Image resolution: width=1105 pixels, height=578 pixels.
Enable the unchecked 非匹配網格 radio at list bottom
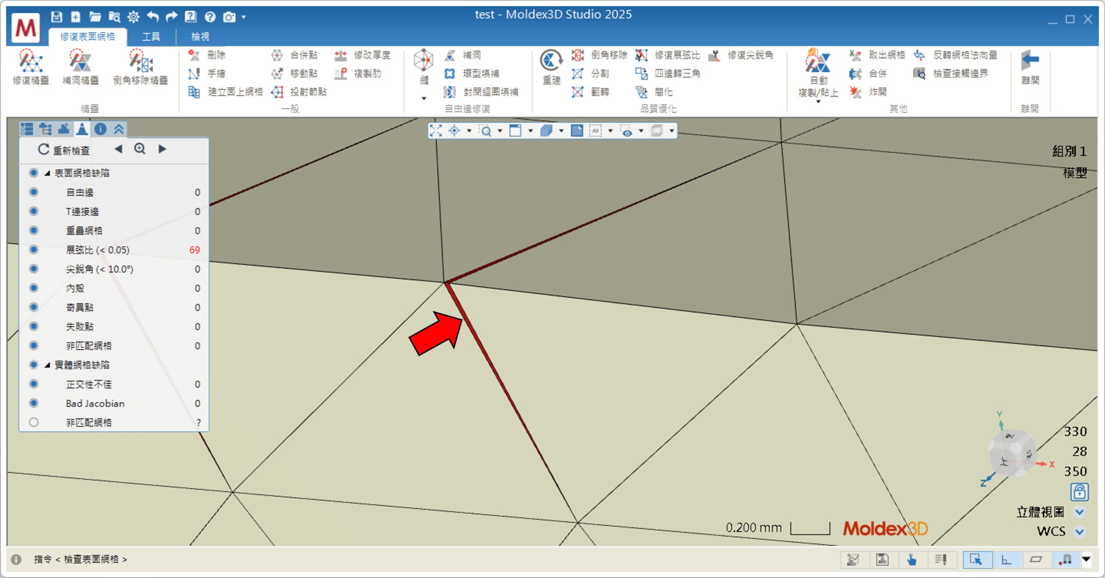tap(34, 422)
